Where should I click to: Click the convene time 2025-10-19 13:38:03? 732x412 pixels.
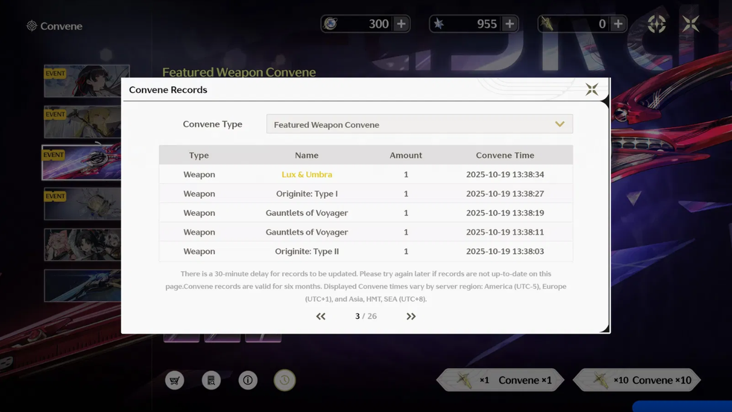505,251
